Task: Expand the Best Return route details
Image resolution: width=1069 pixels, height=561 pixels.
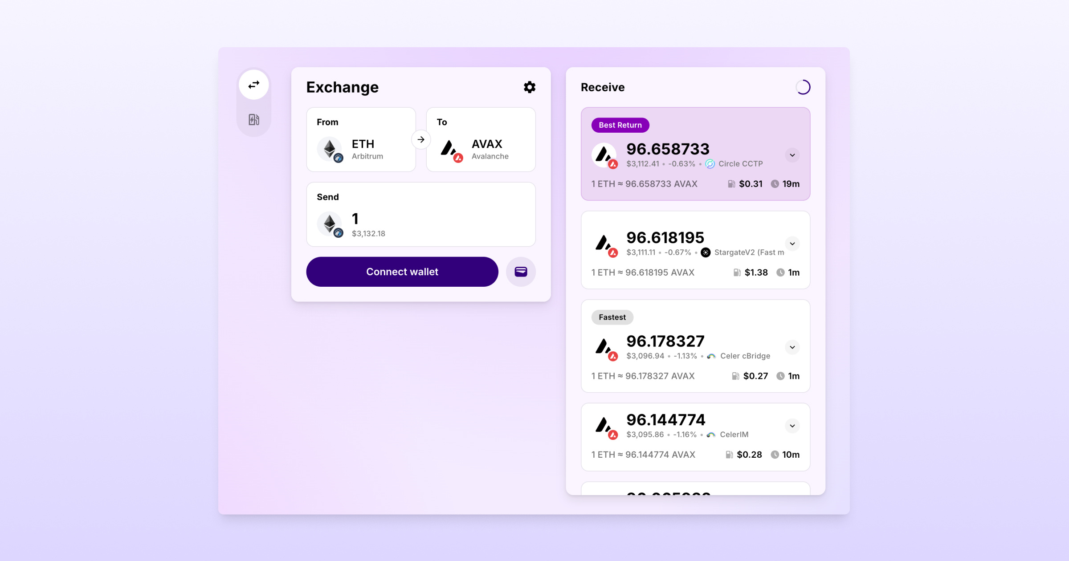Action: pyautogui.click(x=792, y=155)
